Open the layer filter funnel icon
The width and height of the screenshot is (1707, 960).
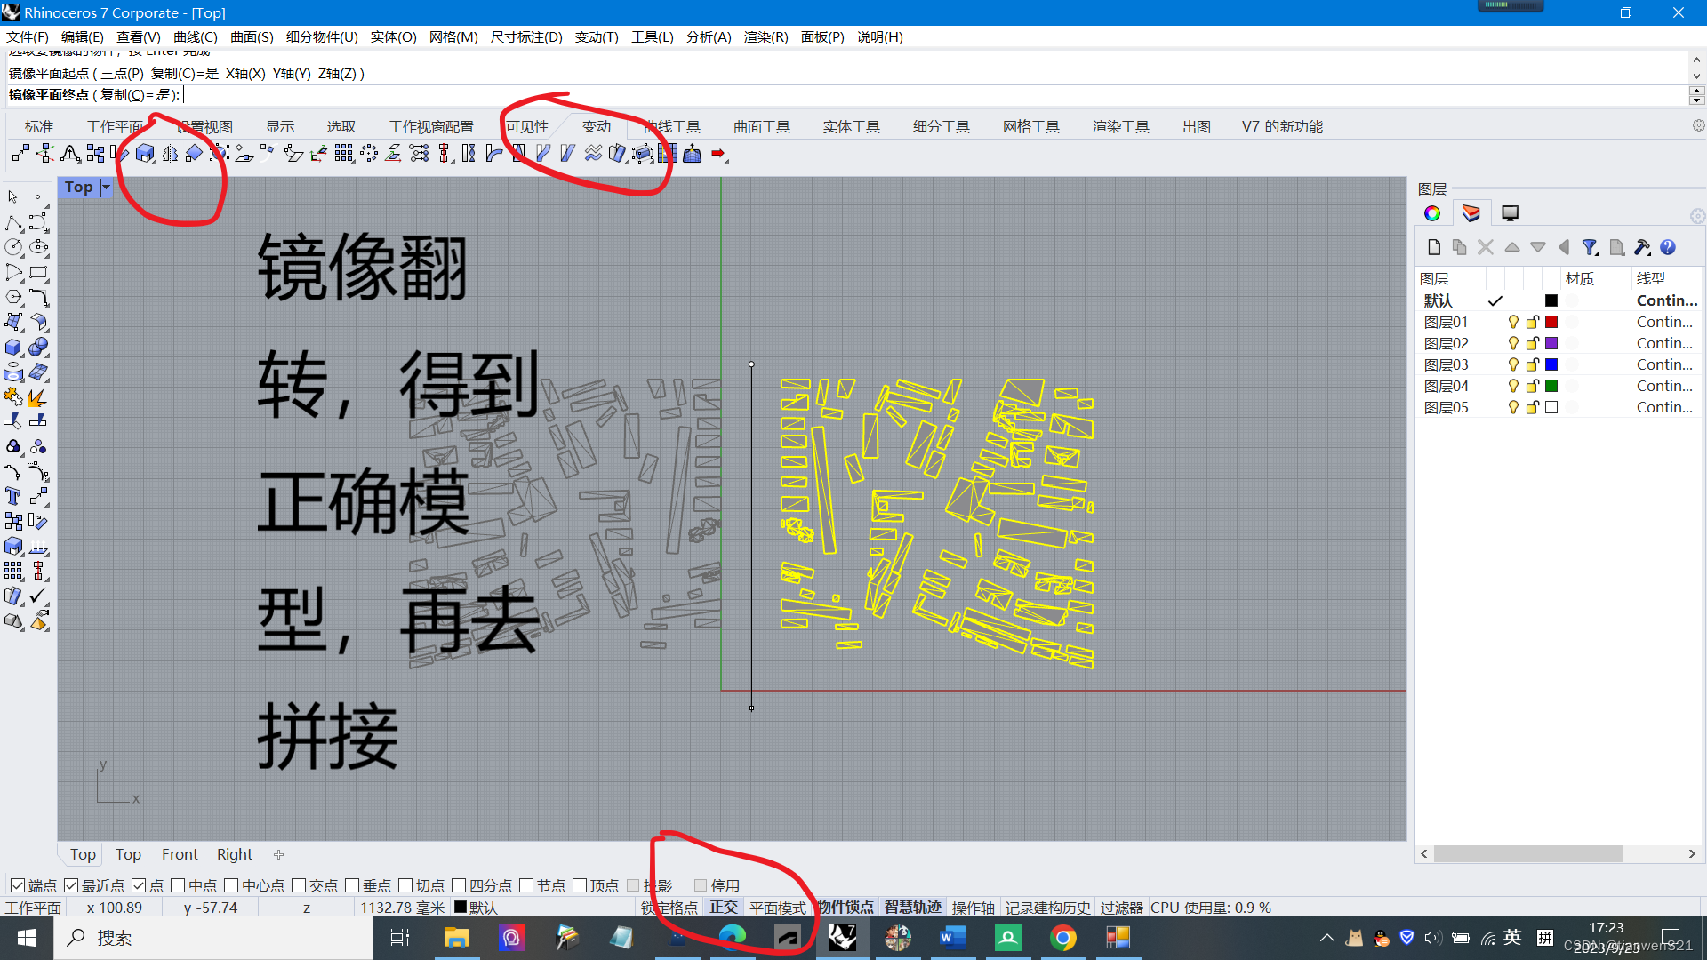tap(1590, 248)
